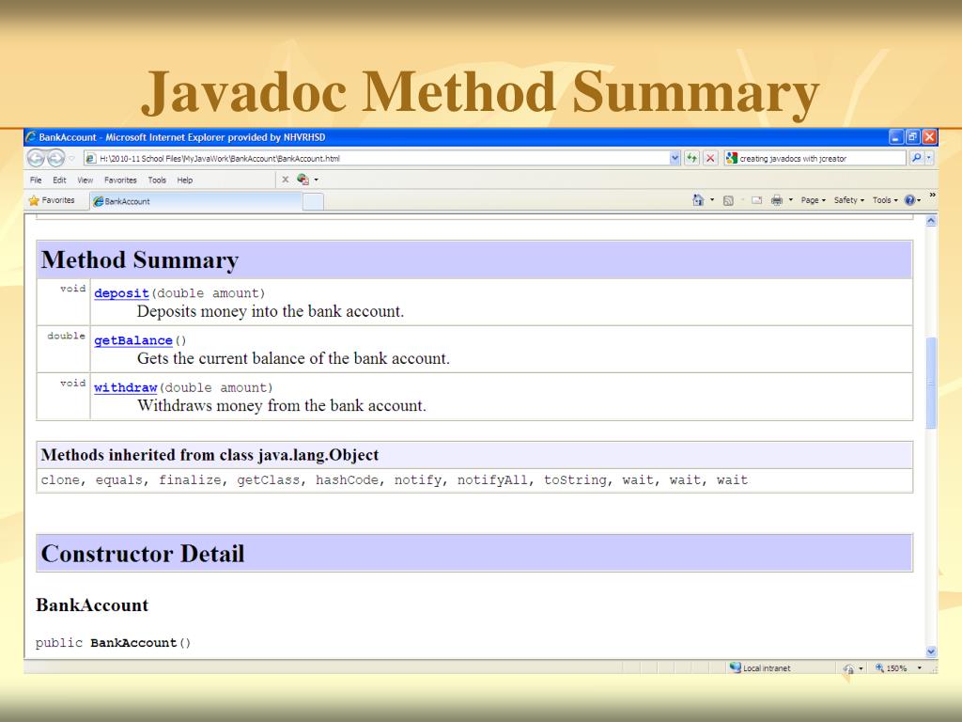Follow the getBalance method link

pyautogui.click(x=133, y=340)
